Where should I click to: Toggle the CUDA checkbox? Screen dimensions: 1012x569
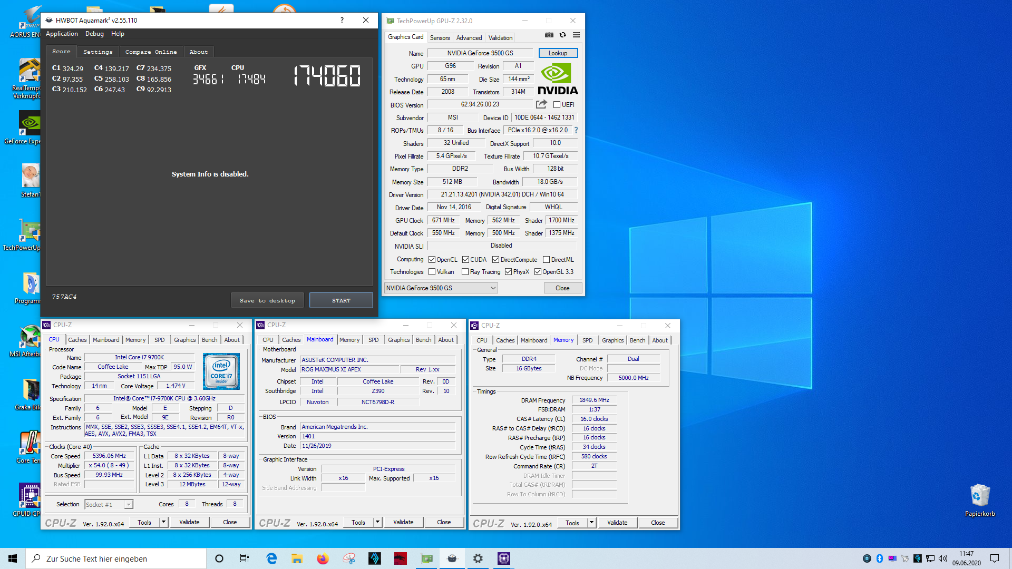tap(465, 260)
